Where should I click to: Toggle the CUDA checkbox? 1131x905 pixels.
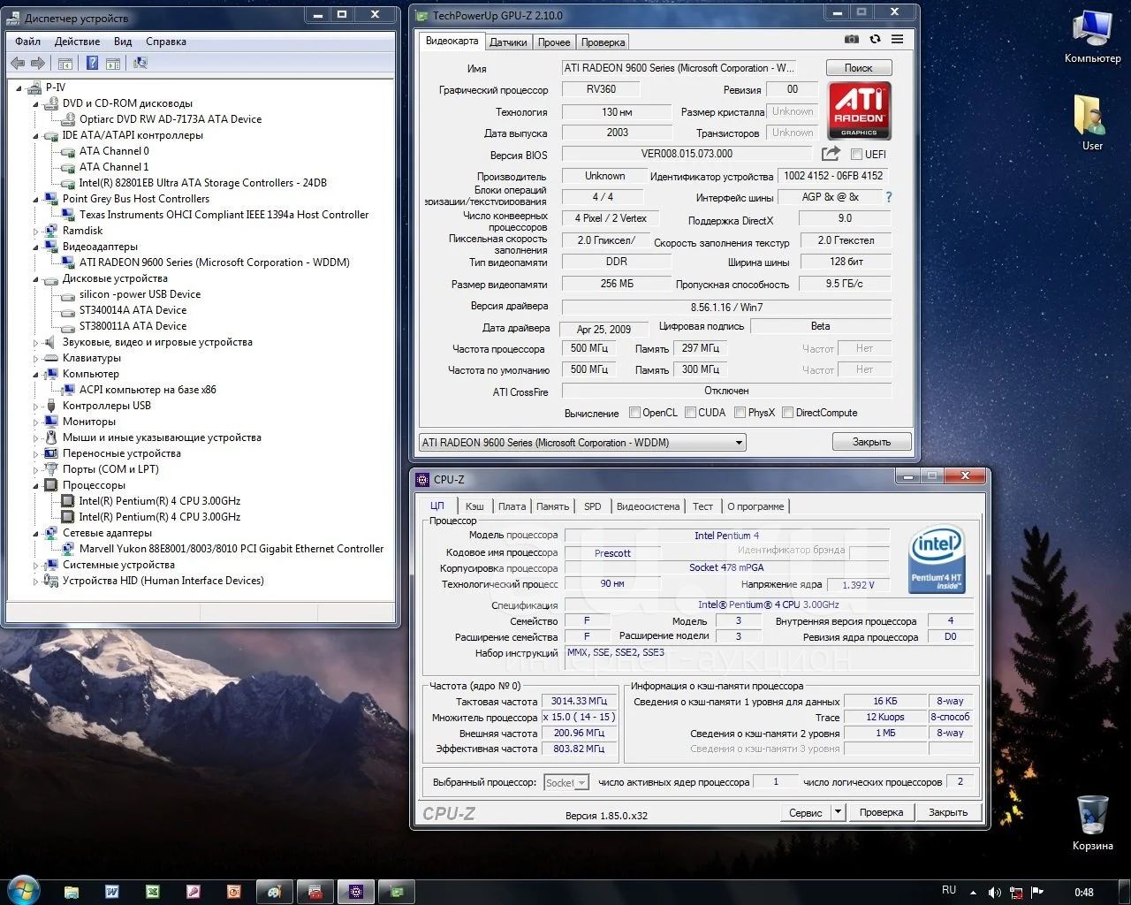click(689, 413)
